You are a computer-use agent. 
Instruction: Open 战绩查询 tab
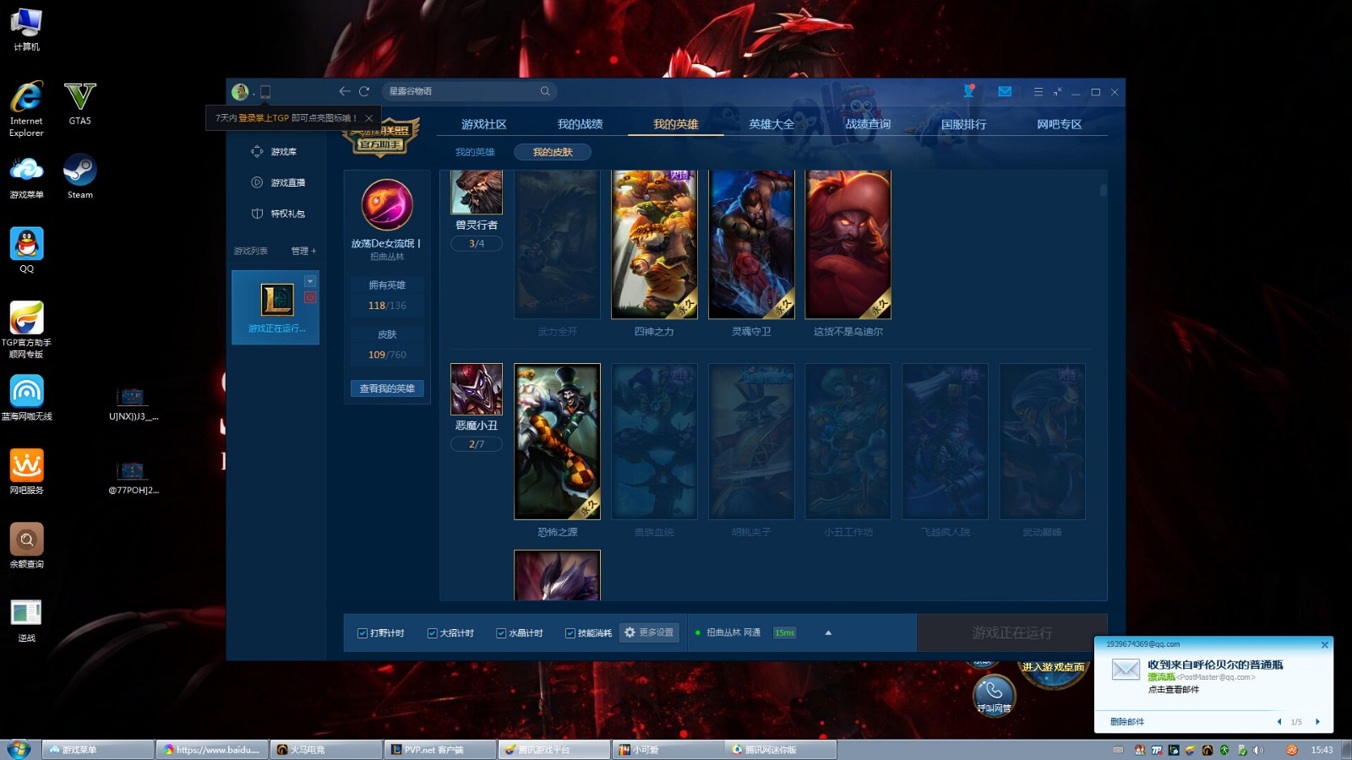click(868, 124)
